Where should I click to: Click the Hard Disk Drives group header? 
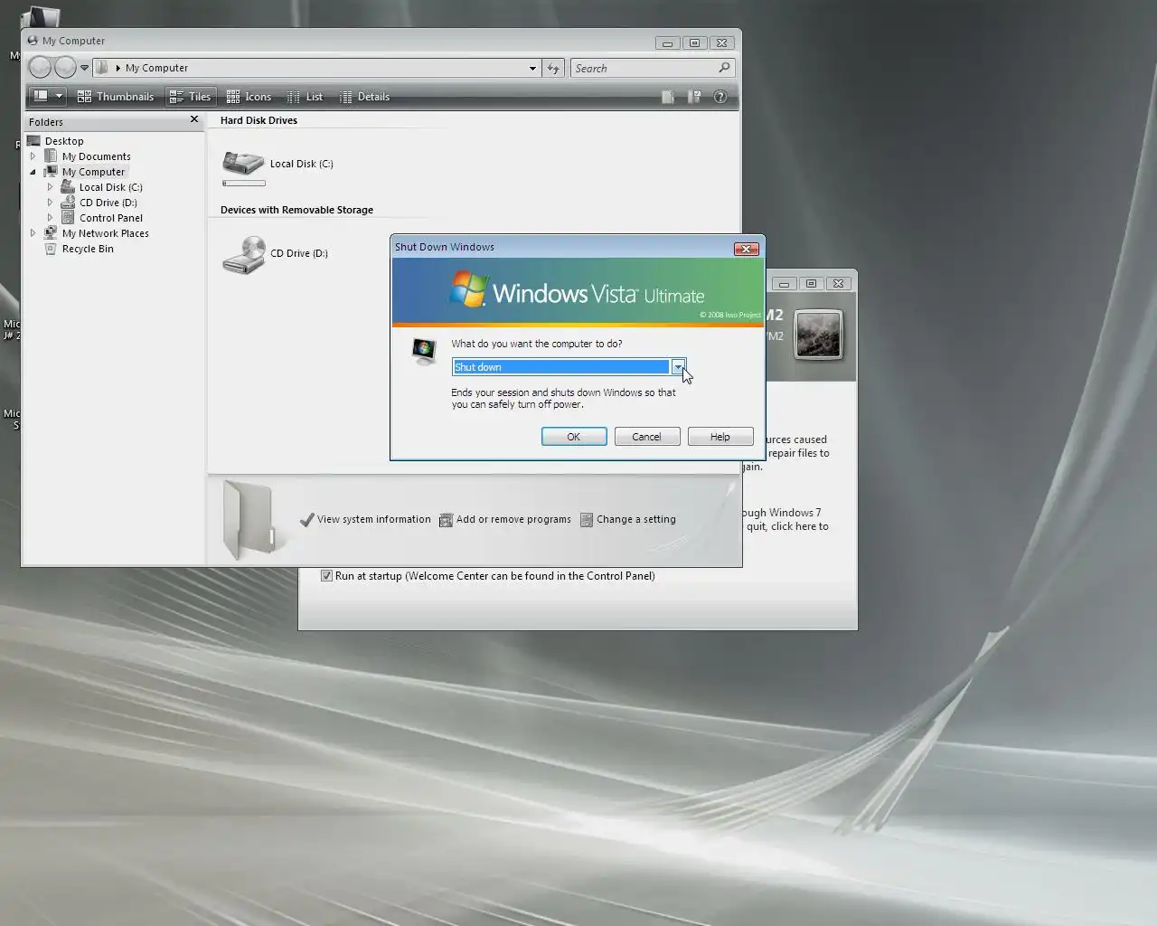click(x=259, y=120)
